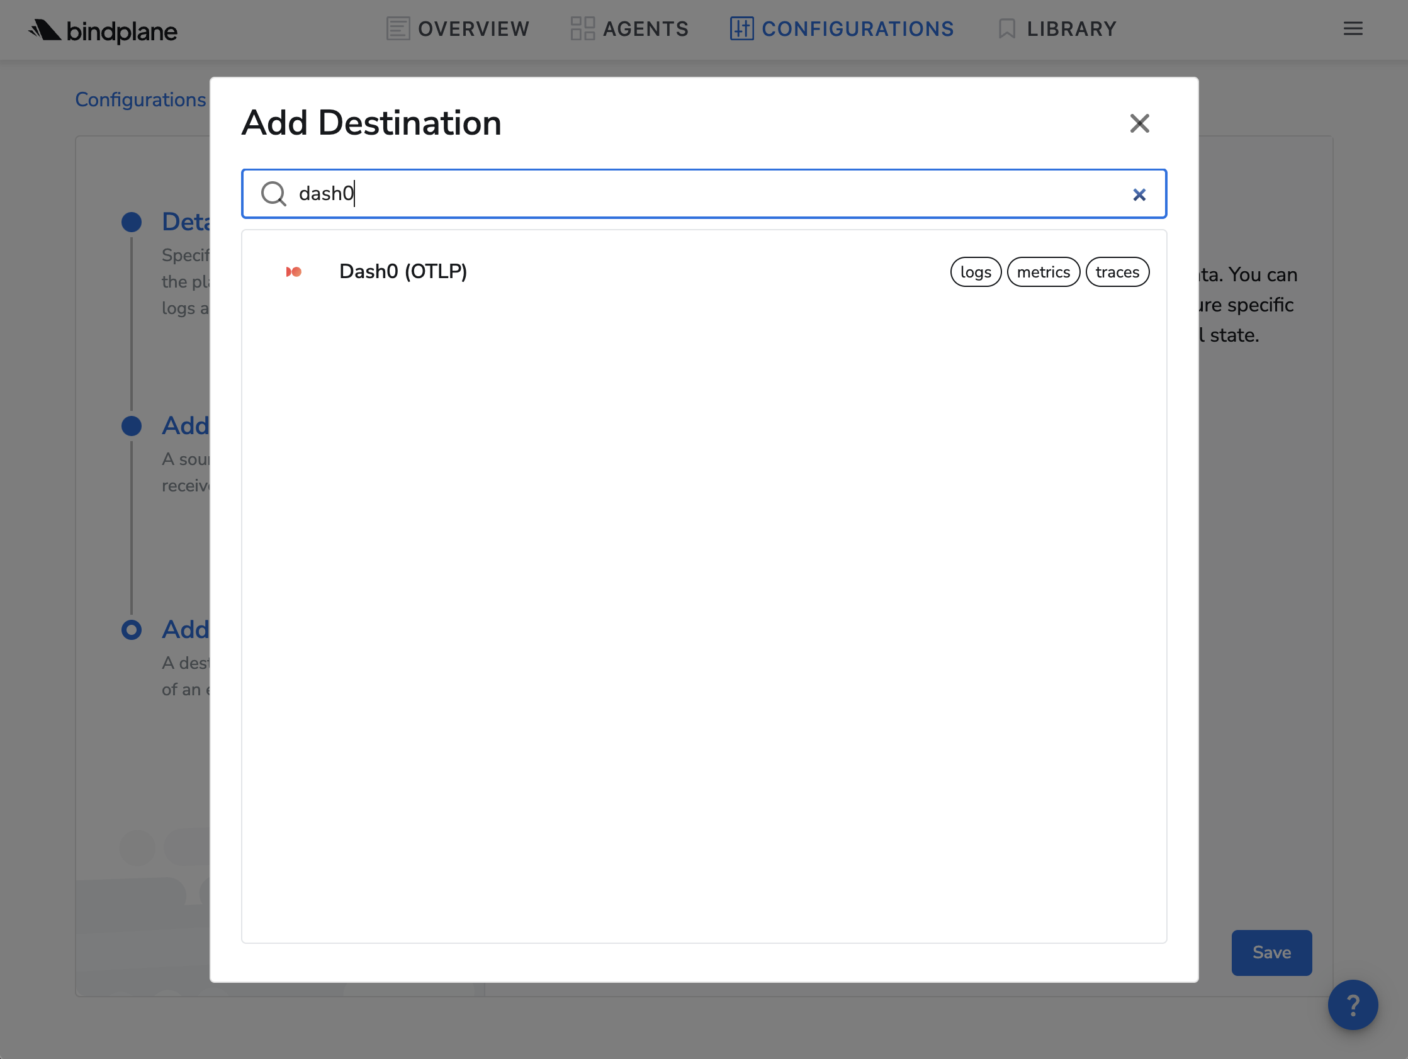Screen dimensions: 1408x1059
Task: Click the metrics tag chip
Action: coord(1043,272)
